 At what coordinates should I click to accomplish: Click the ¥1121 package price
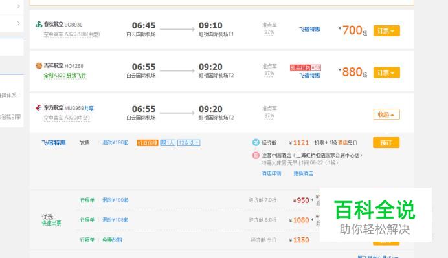tap(299, 143)
